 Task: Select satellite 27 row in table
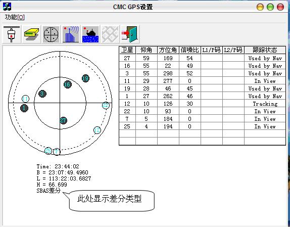click(202, 58)
